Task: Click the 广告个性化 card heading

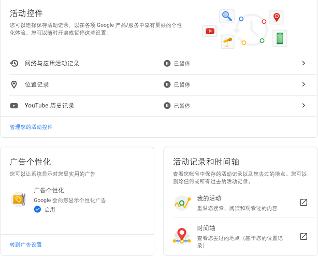Action: (x=30, y=162)
